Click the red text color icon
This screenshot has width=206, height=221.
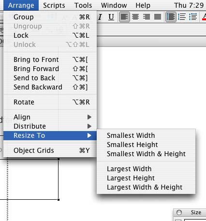204,17
